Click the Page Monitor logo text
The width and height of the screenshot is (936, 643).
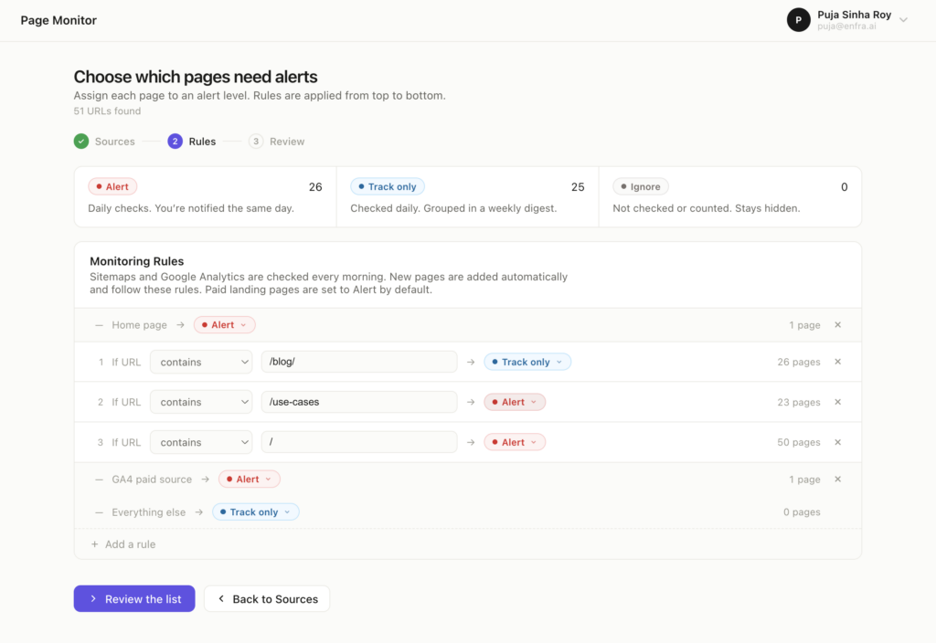58,20
